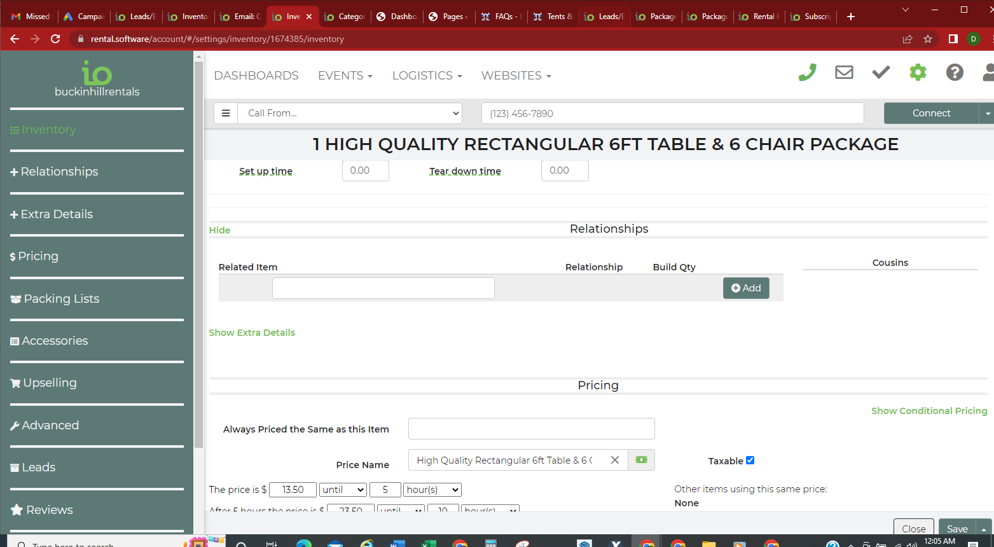Open the LOGISTICS menu
The height and width of the screenshot is (547, 994).
coord(427,76)
